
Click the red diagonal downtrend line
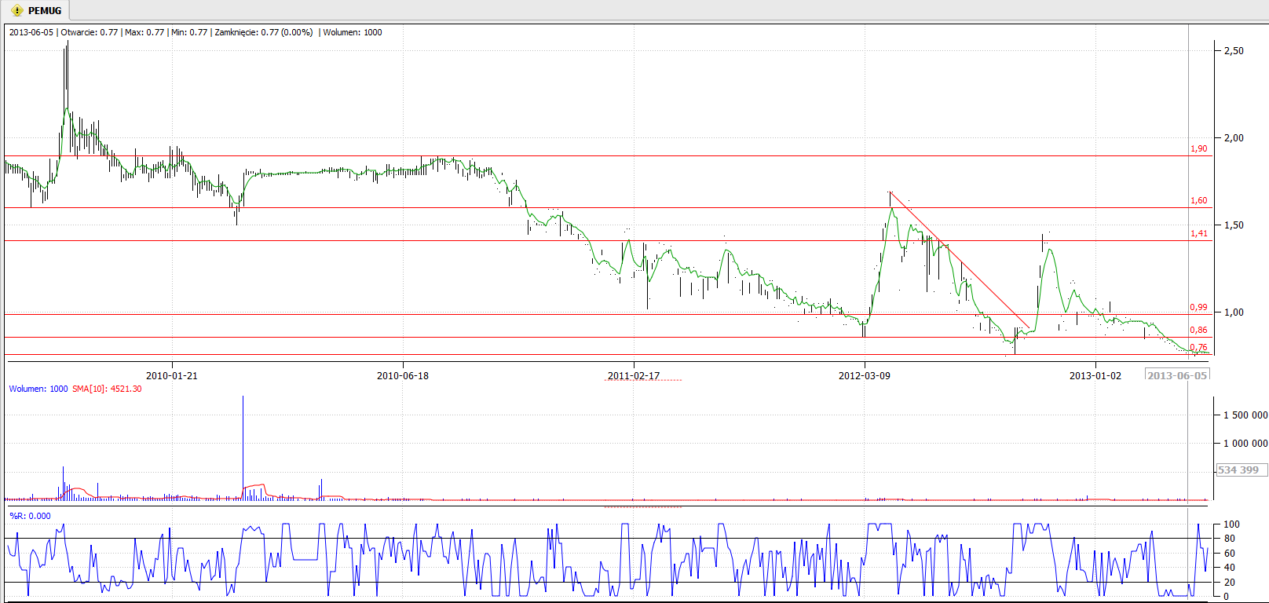point(959,259)
